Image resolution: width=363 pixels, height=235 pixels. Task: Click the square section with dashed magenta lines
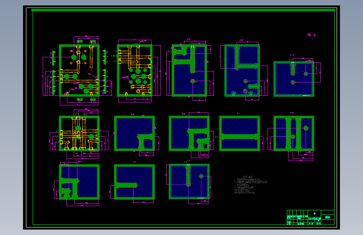pos(189,181)
